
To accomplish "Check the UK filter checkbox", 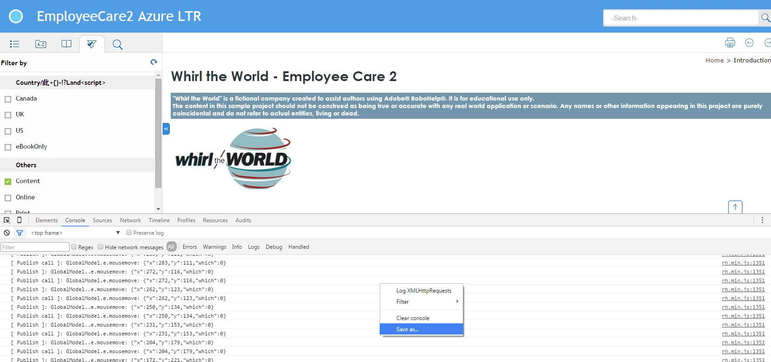I will click(x=8, y=115).
